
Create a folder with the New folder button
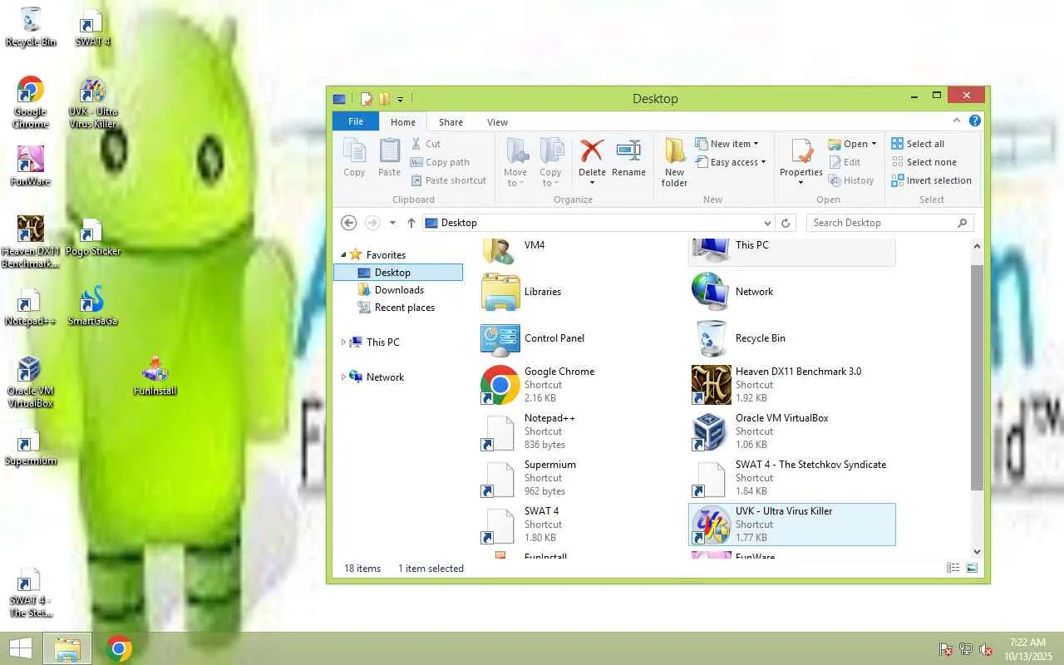point(674,161)
